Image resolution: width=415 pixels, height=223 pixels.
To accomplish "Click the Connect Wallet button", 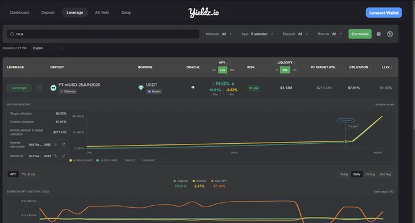I will pyautogui.click(x=384, y=13).
